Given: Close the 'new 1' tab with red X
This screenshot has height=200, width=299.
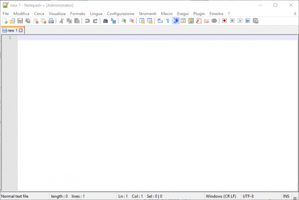Looking at the screenshot, I should (21, 30).
